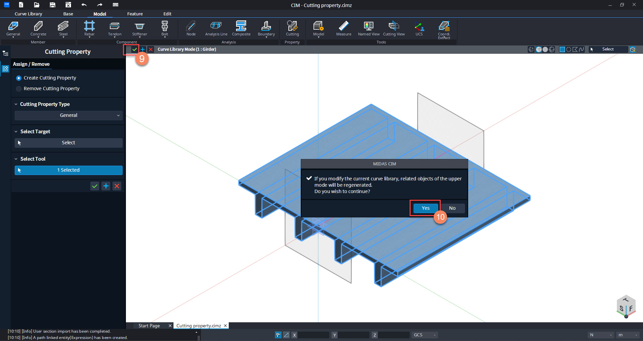Open the m length unit dropdown
This screenshot has height=341, width=643.
(628, 335)
